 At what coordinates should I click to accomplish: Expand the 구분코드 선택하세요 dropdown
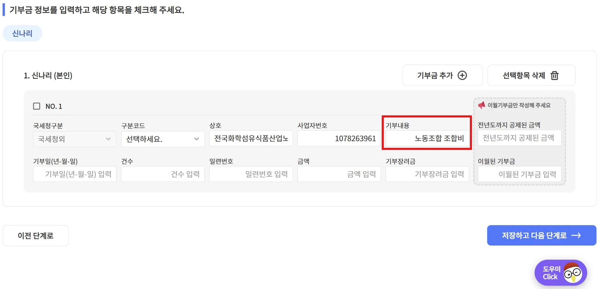[x=163, y=139]
